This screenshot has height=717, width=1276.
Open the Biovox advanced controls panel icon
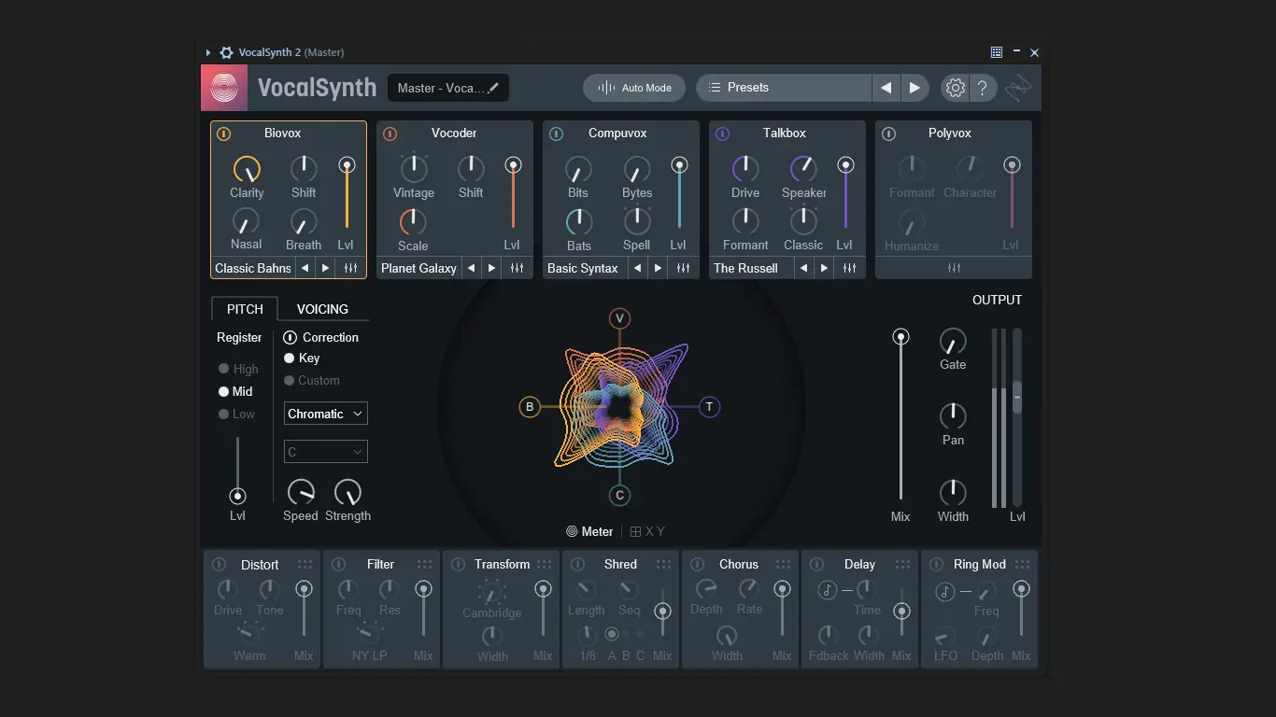(349, 268)
